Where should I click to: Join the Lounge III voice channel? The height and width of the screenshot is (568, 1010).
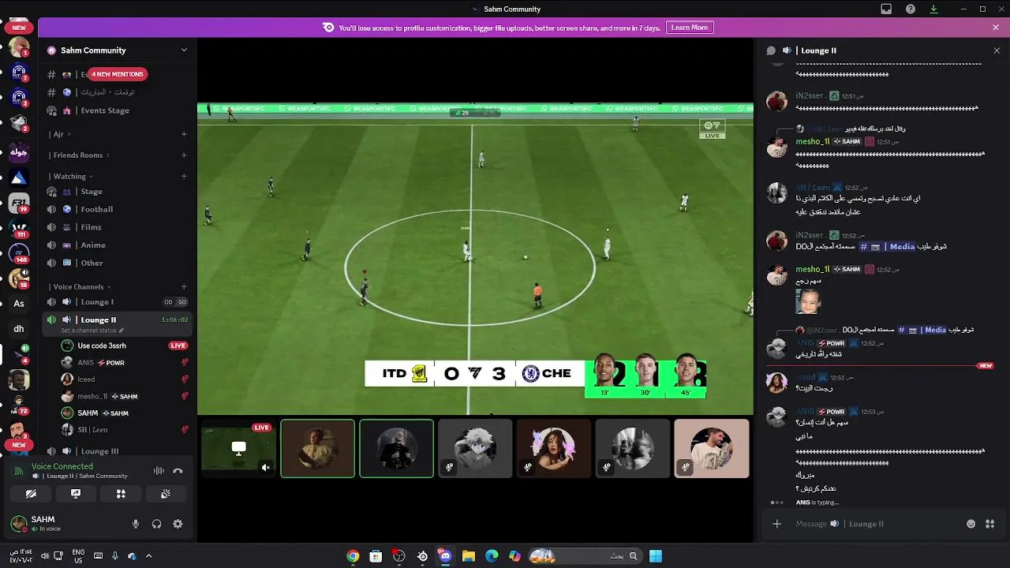point(117,451)
